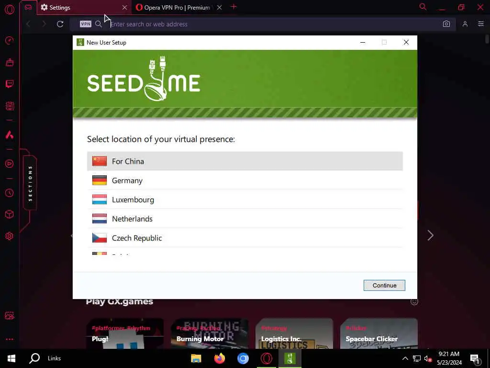Open Aria AI sidebar icon
This screenshot has height=368, width=490.
10,135
